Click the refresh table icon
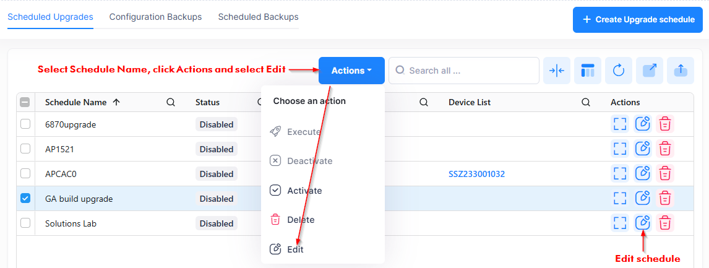This screenshot has width=709, height=268. tap(619, 71)
